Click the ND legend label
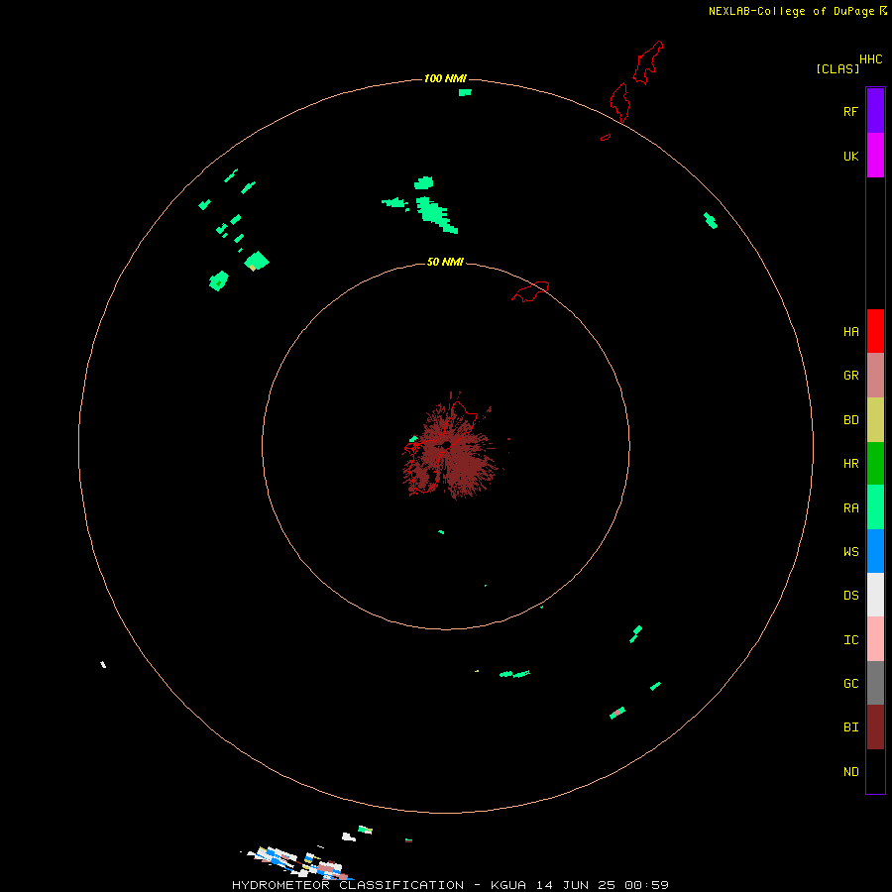Viewport: 892px width, 892px height. [850, 771]
